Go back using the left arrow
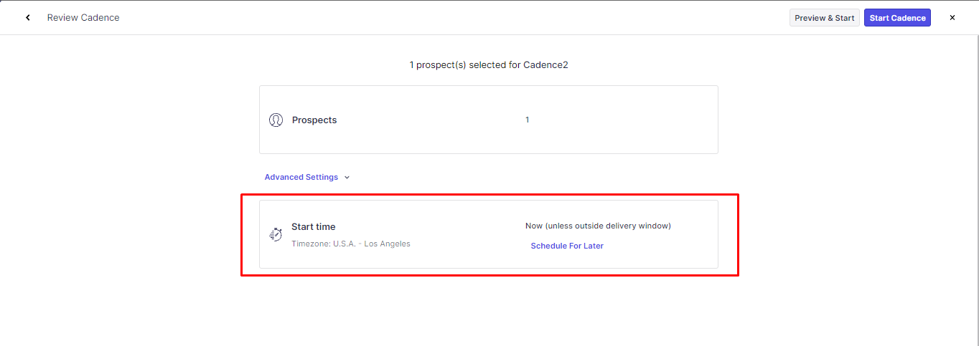The width and height of the screenshot is (979, 346). (28, 18)
